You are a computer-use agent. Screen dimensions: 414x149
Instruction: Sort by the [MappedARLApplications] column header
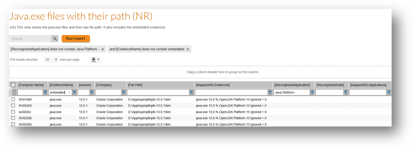click(x=368, y=85)
